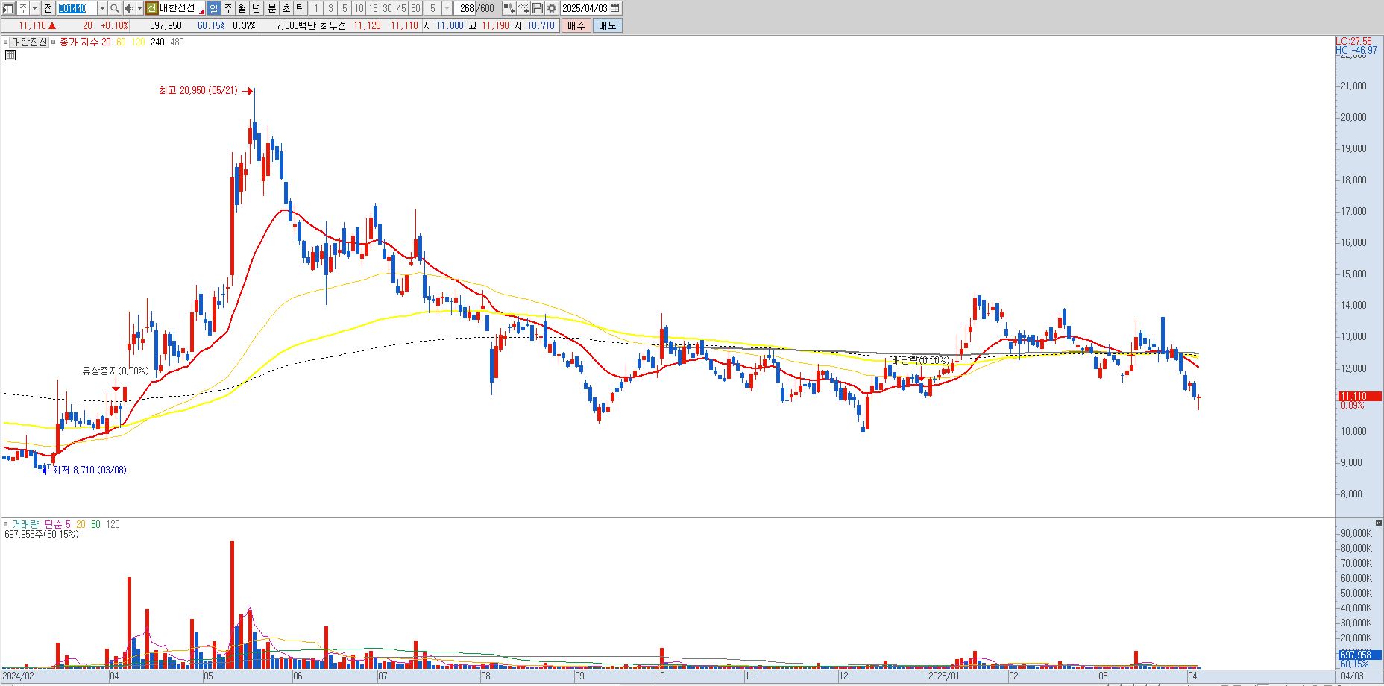1384x686 pixels.
Task: Switch to the 년 yearly chart period
Action: coord(257,8)
